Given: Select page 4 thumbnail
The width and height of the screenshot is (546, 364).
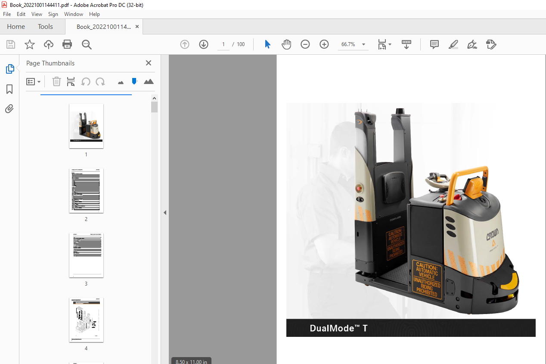Looking at the screenshot, I should pos(86,320).
